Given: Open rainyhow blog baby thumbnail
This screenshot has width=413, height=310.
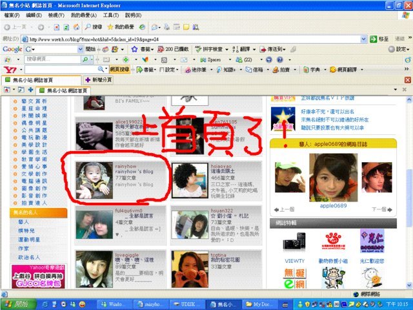Looking at the screenshot, I should 94,180.
